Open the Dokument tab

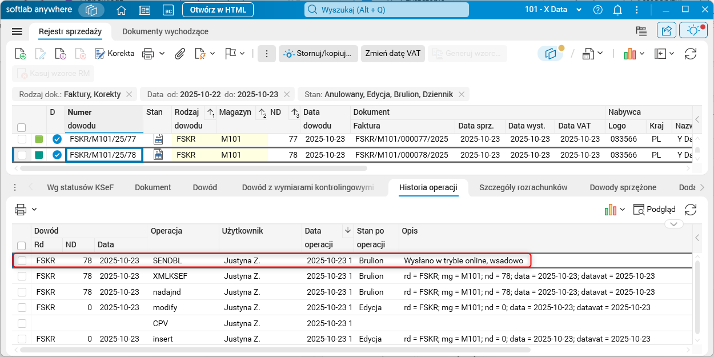point(153,187)
